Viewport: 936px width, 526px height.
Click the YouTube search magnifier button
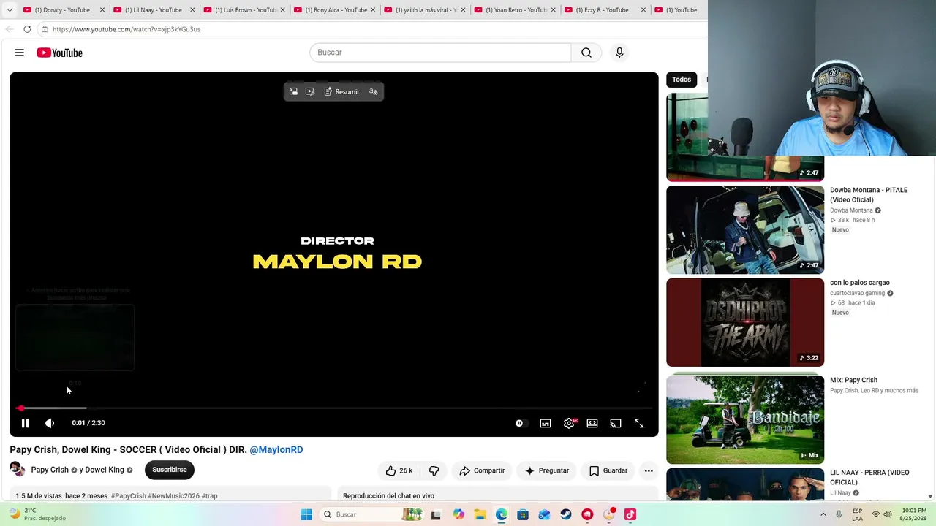pyautogui.click(x=586, y=53)
